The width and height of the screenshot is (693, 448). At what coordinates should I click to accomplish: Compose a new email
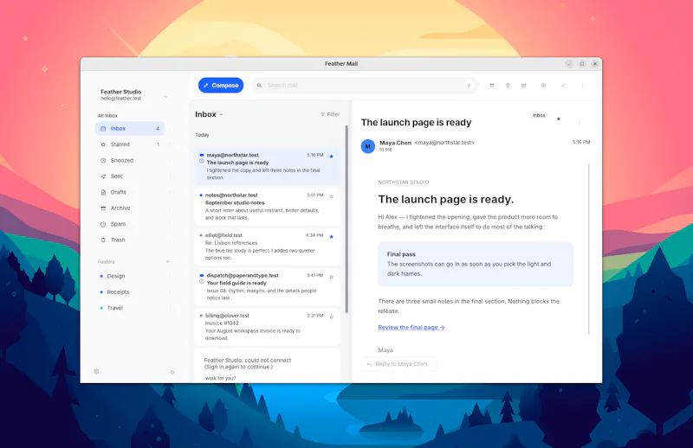[x=221, y=85]
